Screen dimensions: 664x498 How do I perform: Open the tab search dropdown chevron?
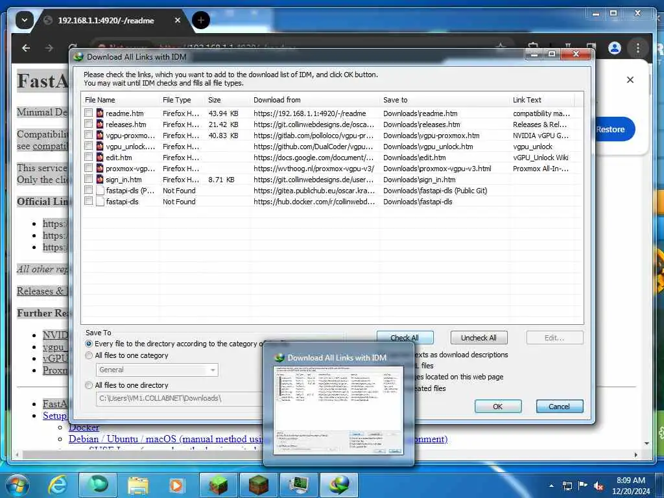coord(25,20)
